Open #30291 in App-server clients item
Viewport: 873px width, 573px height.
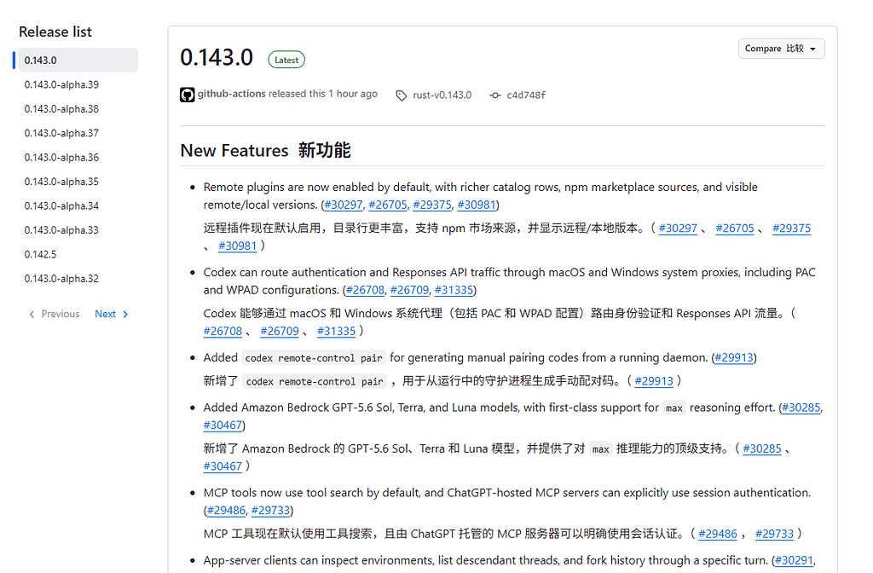pyautogui.click(x=794, y=560)
